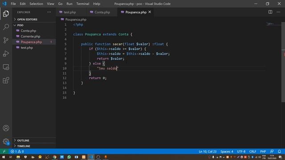
Task: Open the Go menu
Action: click(61, 4)
